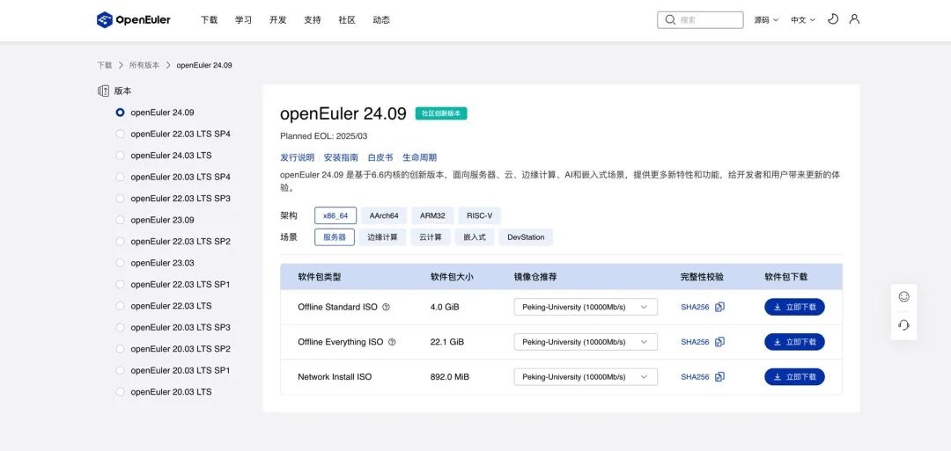Open the 社区 menu in navigation
Screen dimensions: 951x451
tap(346, 20)
